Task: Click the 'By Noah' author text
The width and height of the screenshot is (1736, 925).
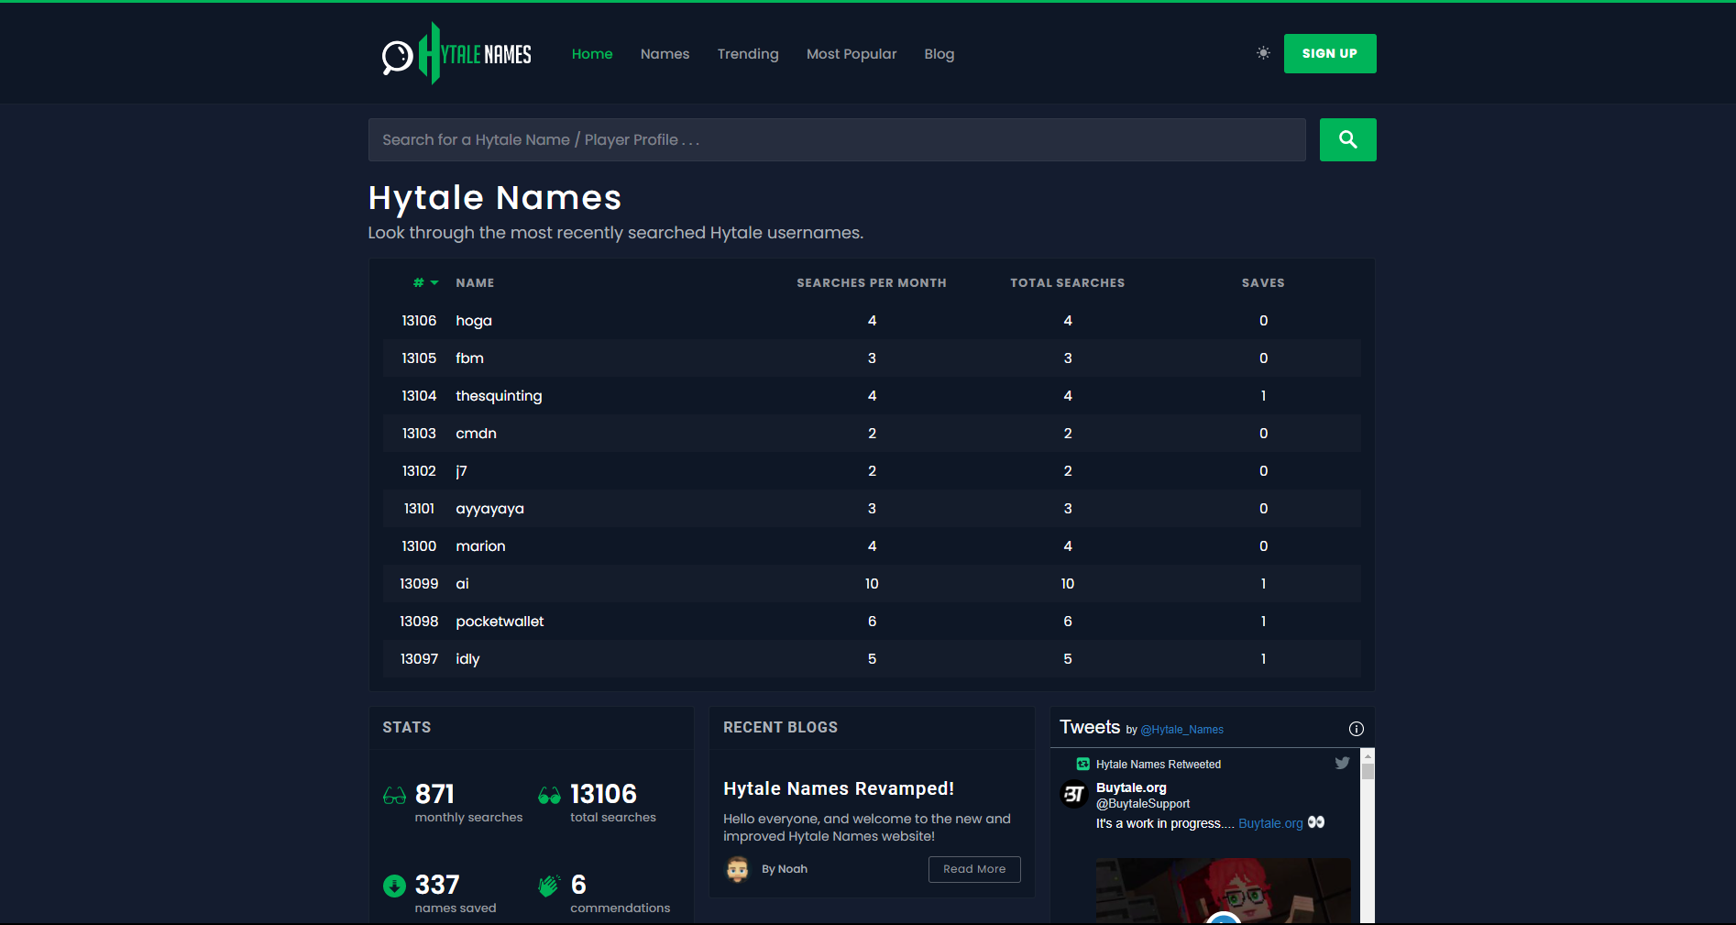Action: [785, 869]
